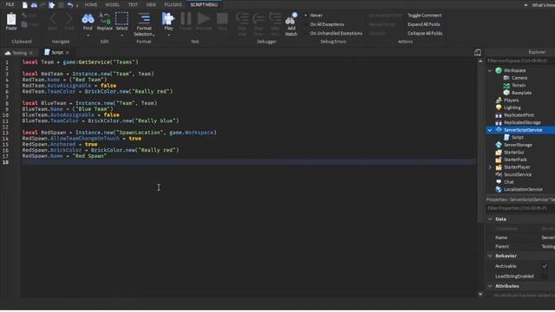The width and height of the screenshot is (555, 312).
Task: Switch to the MODEL ribbon tab
Action: [113, 5]
